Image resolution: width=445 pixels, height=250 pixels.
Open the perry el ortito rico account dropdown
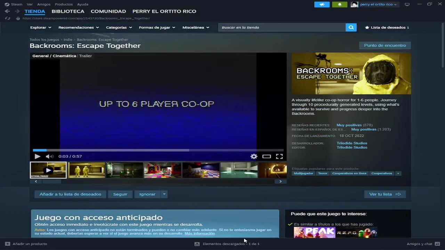tap(378, 5)
